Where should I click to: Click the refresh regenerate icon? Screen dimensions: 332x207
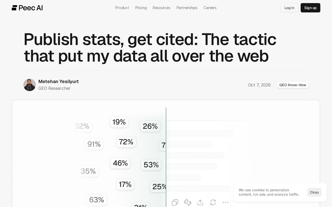[x=213, y=202]
